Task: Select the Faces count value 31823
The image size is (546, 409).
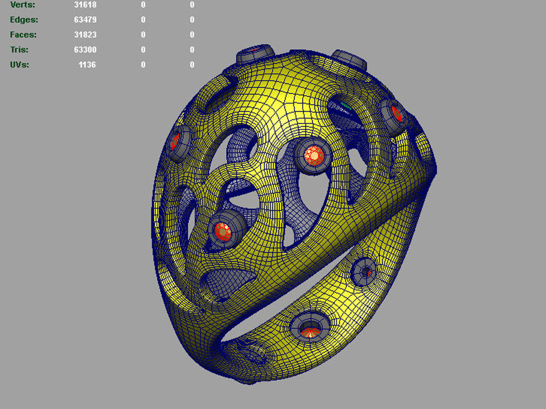Action: (85, 35)
